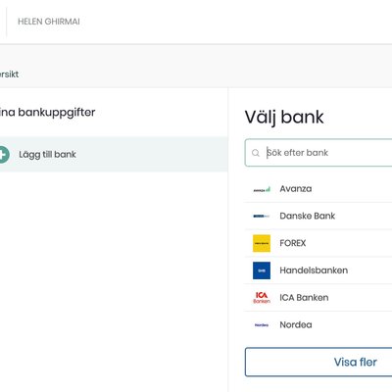Show more banks with 'Visa fler'

point(318,362)
